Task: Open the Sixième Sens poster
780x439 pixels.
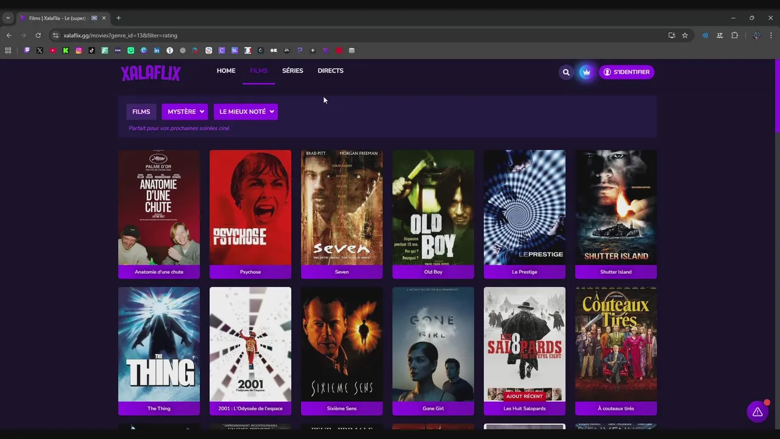Action: pyautogui.click(x=342, y=344)
